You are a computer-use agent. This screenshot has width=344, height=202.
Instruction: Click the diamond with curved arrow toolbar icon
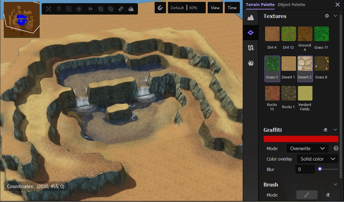point(59,9)
